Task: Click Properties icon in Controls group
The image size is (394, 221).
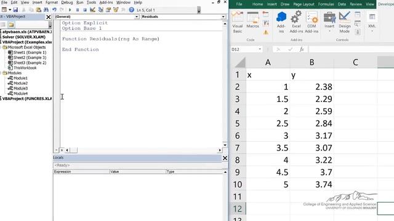Action: click(x=357, y=15)
